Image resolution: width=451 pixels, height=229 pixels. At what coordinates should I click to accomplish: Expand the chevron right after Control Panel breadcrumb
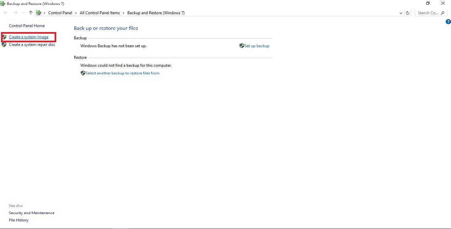point(76,13)
